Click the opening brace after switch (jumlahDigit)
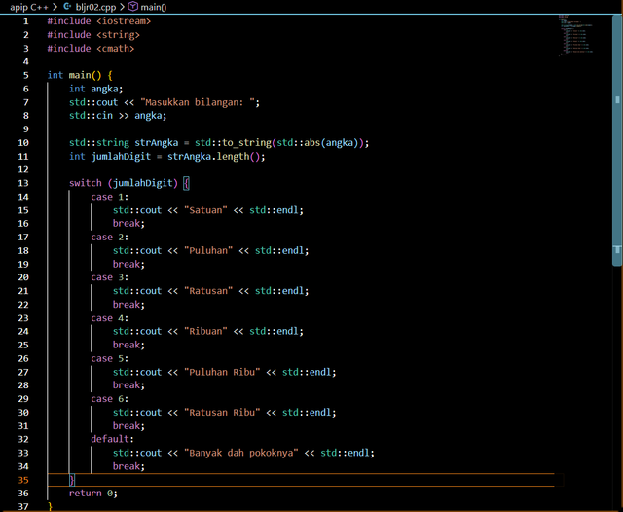 [x=186, y=183]
